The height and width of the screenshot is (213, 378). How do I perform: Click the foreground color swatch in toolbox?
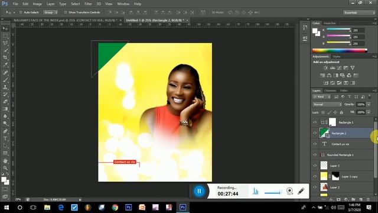pos(4,179)
